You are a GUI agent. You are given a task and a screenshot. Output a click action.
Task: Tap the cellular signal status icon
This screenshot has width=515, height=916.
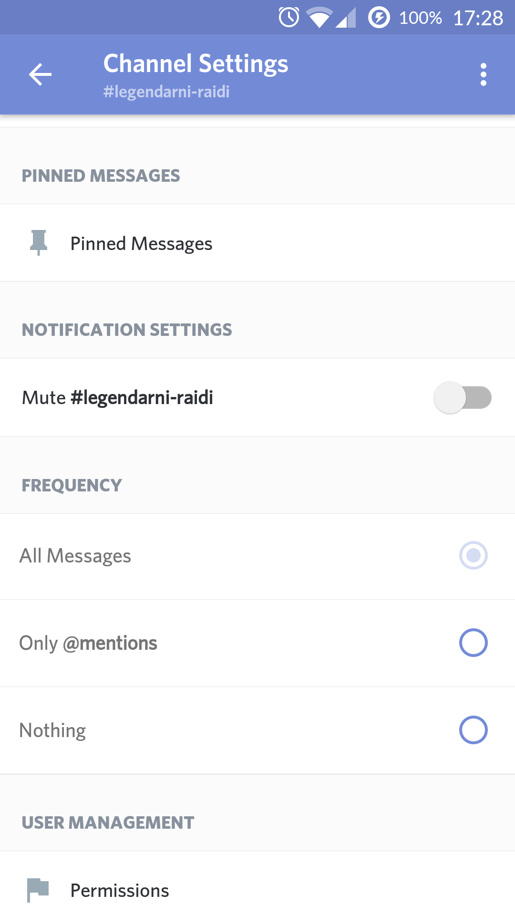346,18
